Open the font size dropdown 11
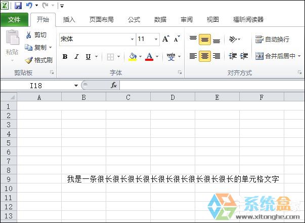This screenshot has height=223, width=305. (156, 39)
